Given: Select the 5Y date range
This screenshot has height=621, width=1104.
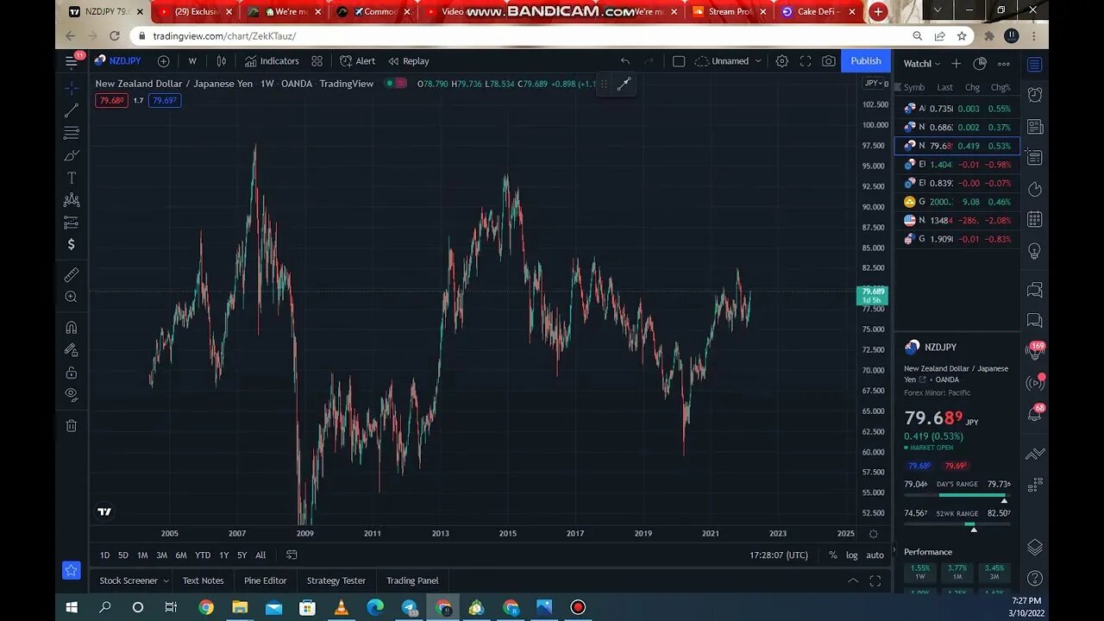Looking at the screenshot, I should coord(242,555).
